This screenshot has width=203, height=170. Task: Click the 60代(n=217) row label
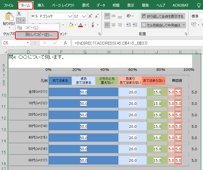point(38,160)
